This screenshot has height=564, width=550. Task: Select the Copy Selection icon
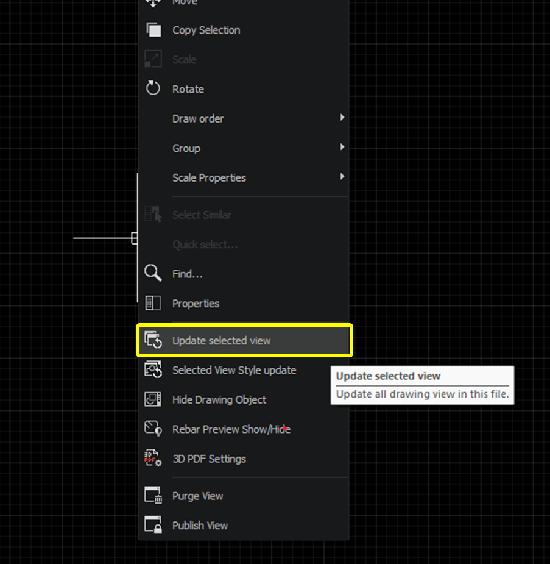click(153, 29)
